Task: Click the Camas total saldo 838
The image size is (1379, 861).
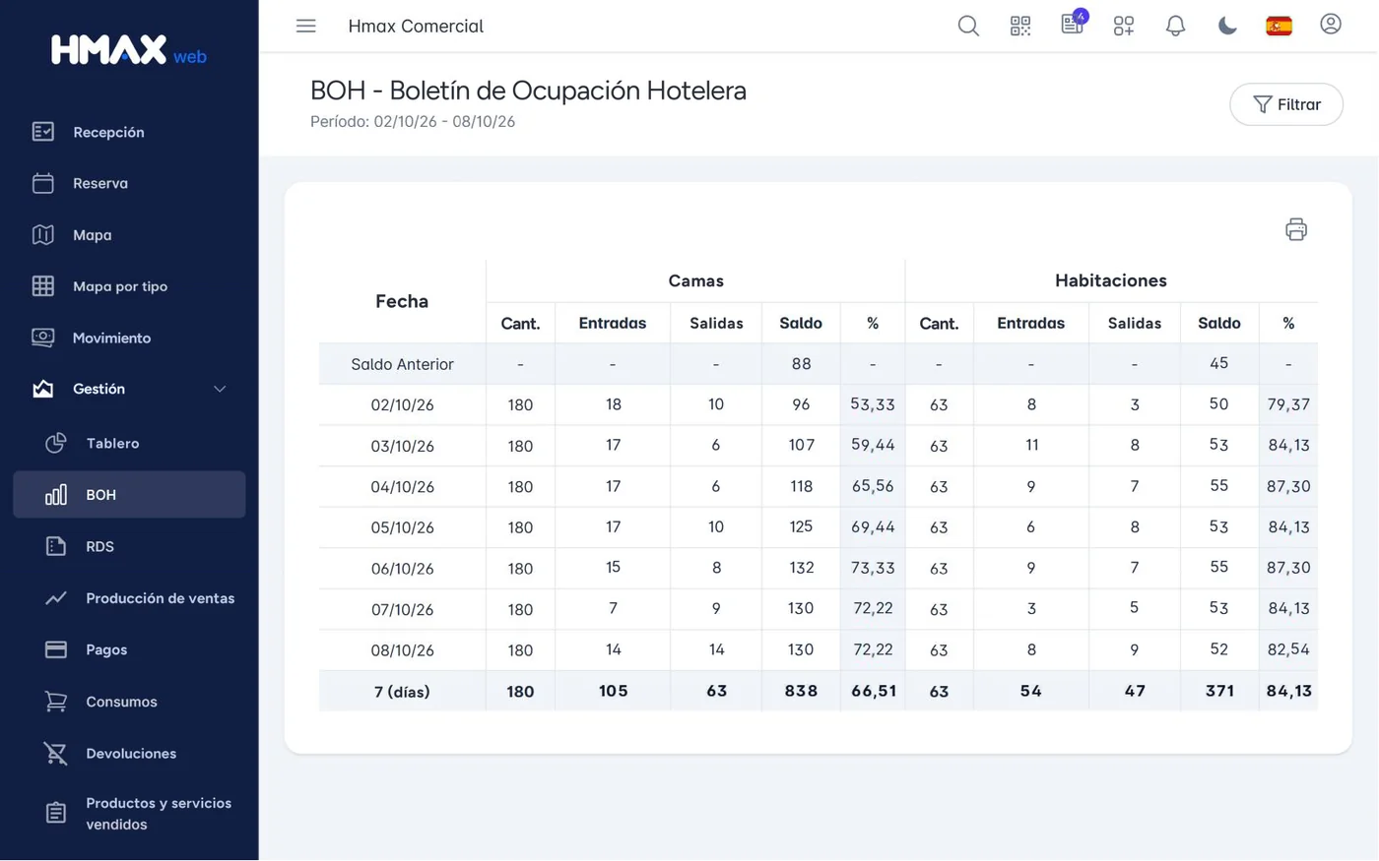Action: coord(801,691)
